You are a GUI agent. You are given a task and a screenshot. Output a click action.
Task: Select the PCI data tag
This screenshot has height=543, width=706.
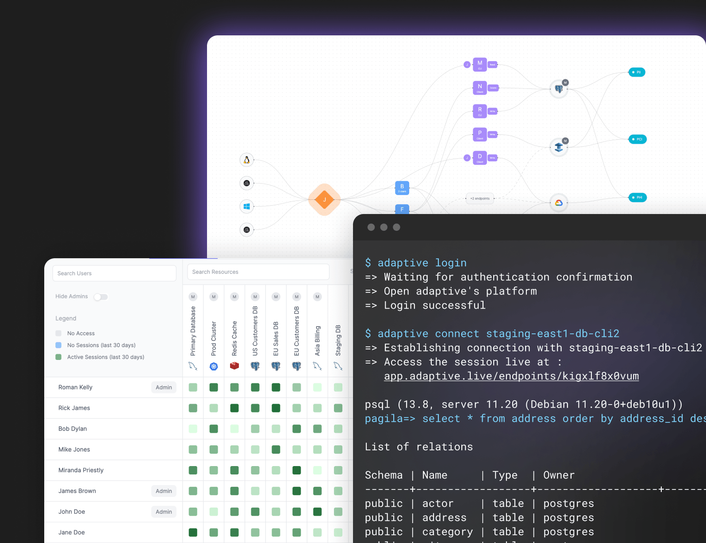[x=637, y=139]
